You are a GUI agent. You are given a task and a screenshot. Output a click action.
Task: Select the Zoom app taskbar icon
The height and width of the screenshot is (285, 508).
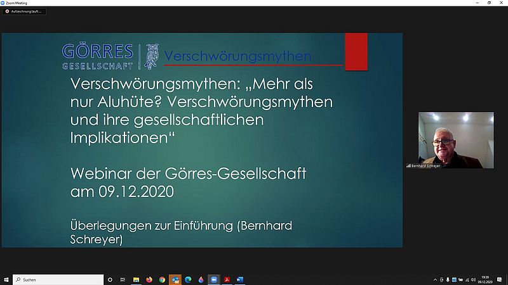(214, 279)
